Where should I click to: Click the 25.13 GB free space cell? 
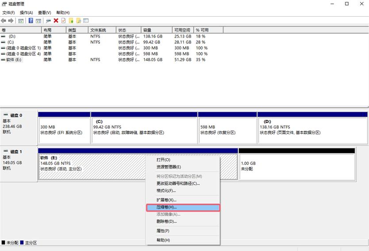[183, 36]
